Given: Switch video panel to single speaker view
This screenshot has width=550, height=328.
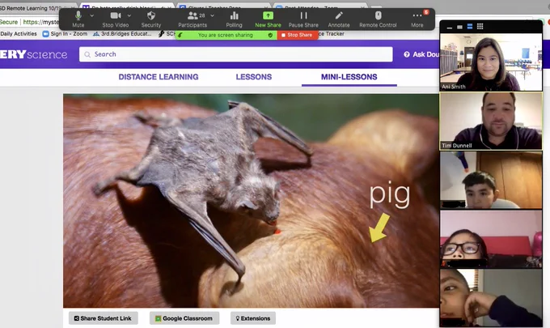Looking at the screenshot, I should coord(459,27).
